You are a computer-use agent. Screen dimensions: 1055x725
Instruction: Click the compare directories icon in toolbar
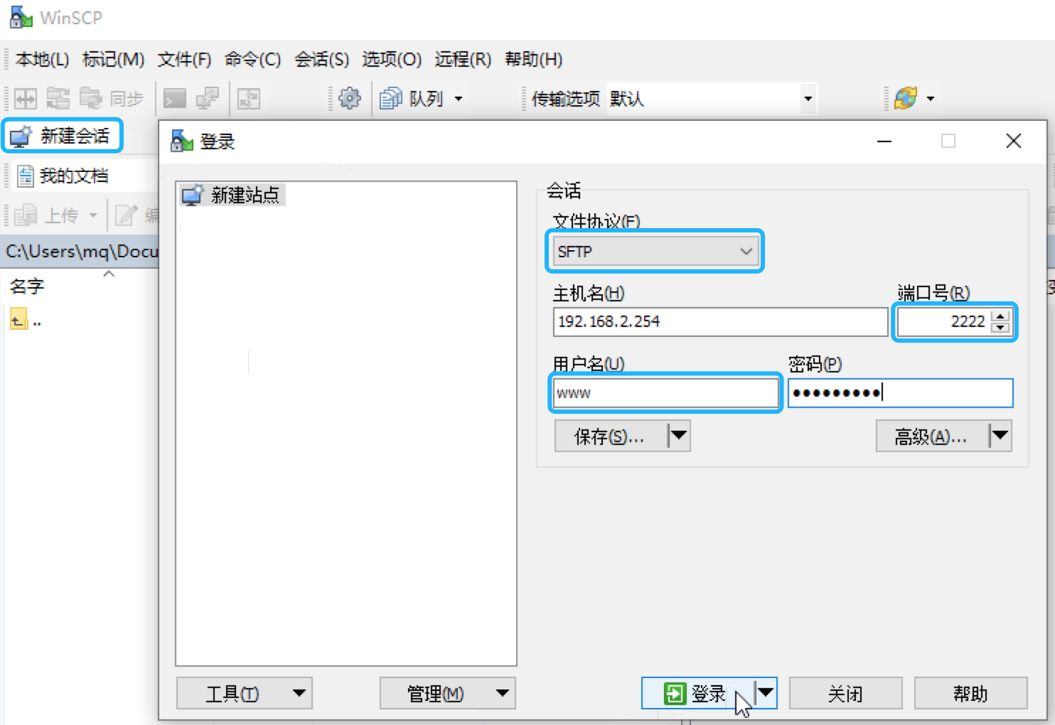click(26, 98)
